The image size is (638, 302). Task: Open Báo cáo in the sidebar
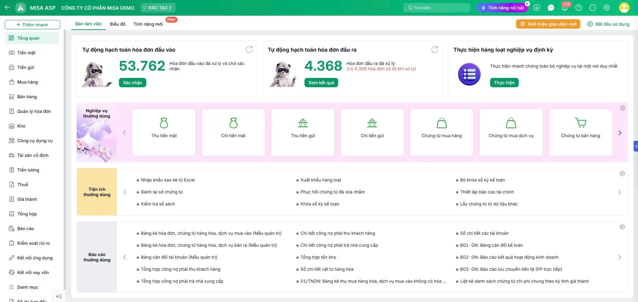pyautogui.click(x=32, y=228)
